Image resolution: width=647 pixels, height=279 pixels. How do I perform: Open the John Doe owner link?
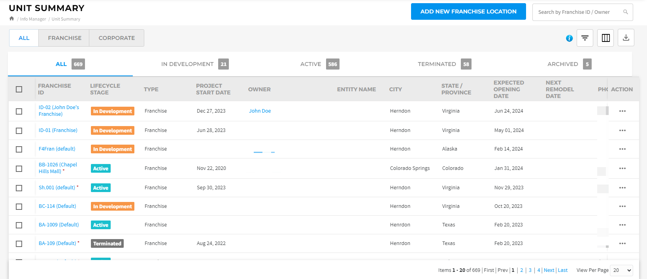pos(260,111)
